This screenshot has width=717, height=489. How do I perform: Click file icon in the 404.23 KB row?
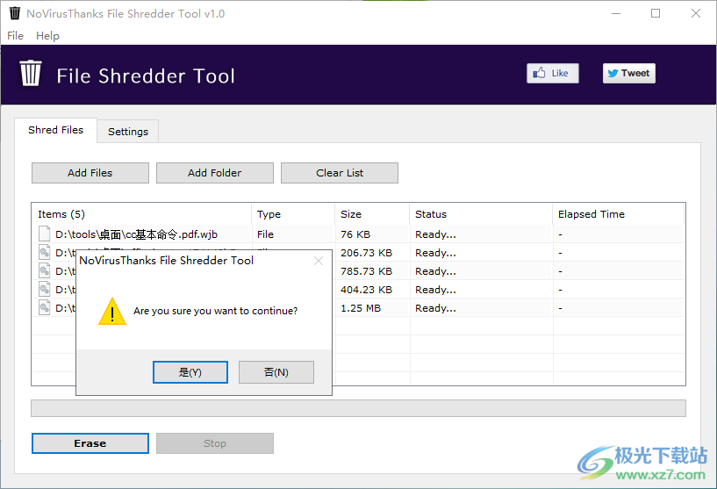click(45, 289)
